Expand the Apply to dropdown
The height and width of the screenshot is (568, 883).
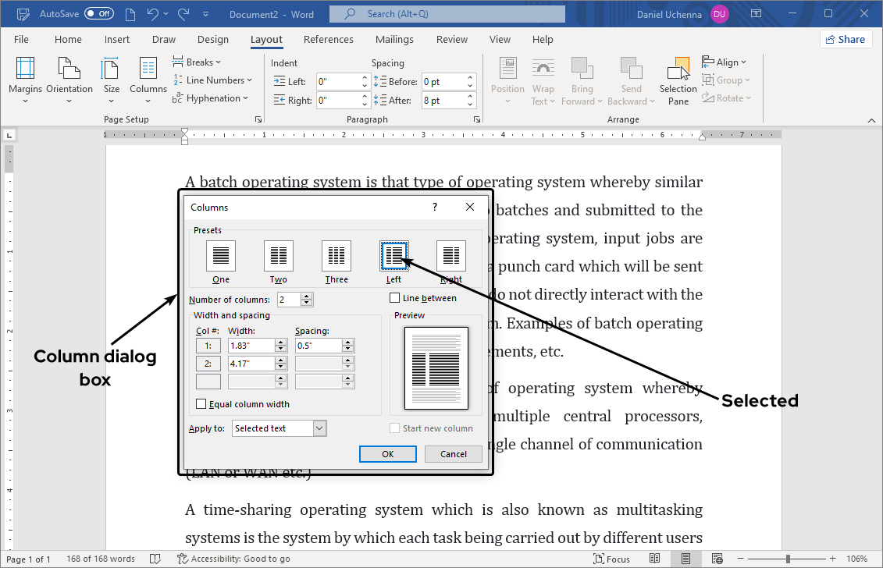(319, 428)
